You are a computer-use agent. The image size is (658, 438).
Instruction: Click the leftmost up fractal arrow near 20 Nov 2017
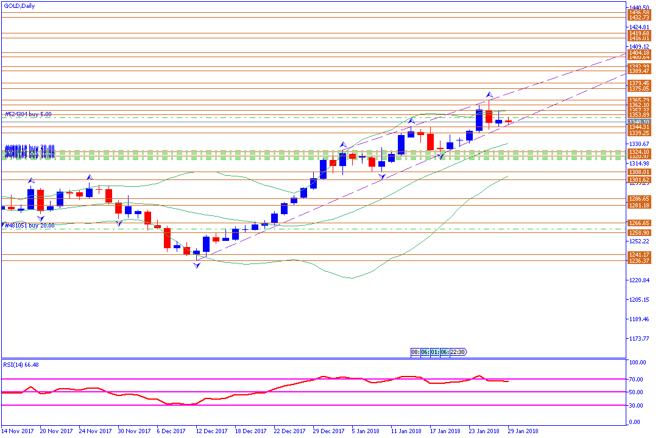(30, 181)
